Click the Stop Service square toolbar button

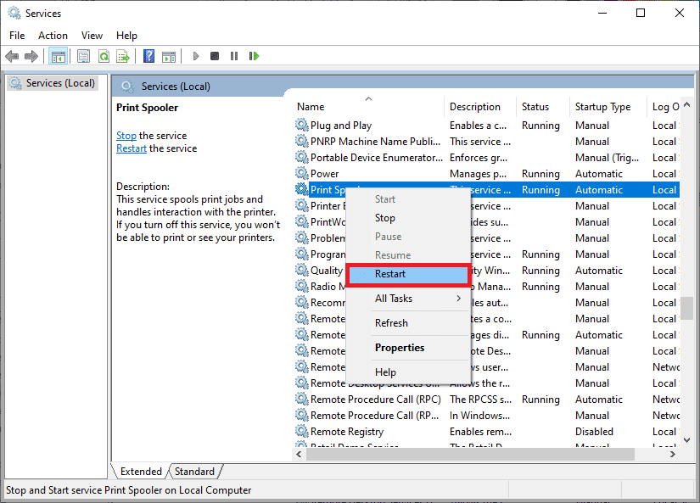215,56
